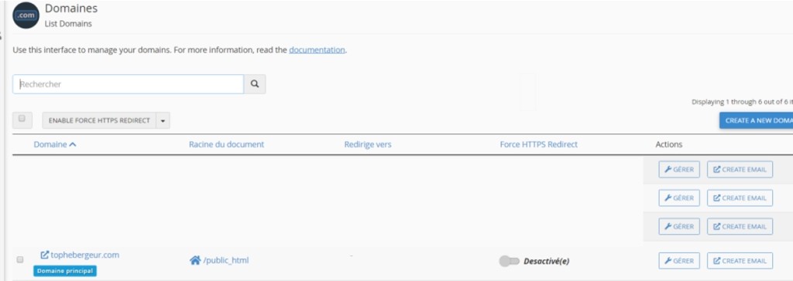The height and width of the screenshot is (281, 793).
Task: Click the second row's Create Email button
Action: point(740,198)
